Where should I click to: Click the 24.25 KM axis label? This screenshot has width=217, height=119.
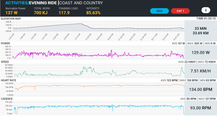(132, 37)
